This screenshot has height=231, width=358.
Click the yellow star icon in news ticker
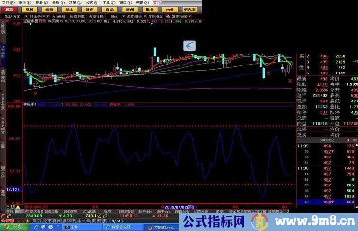pyautogui.click(x=28, y=221)
